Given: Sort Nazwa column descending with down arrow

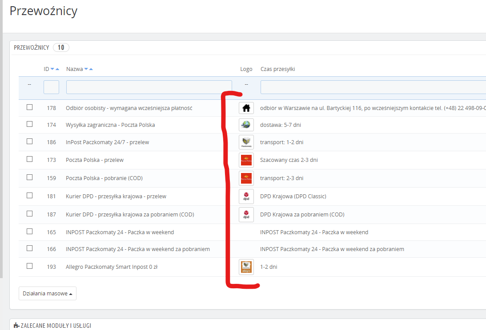Looking at the screenshot, I should pyautogui.click(x=86, y=69).
